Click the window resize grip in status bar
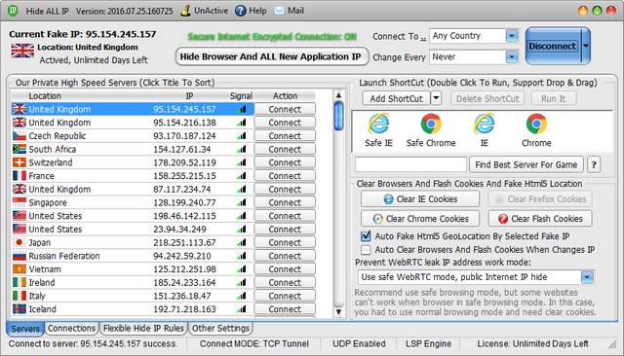This screenshot has width=624, height=356. [x=613, y=344]
